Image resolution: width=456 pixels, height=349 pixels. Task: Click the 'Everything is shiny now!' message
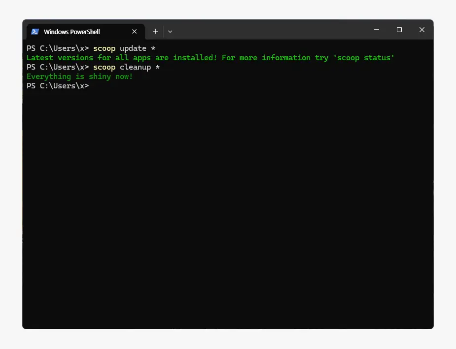click(x=80, y=77)
